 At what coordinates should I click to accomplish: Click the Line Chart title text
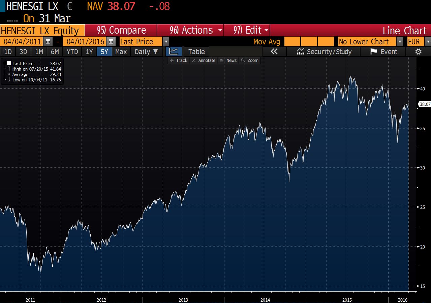[x=404, y=31]
